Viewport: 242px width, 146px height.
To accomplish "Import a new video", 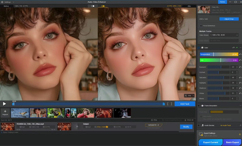I will tap(5, 113).
